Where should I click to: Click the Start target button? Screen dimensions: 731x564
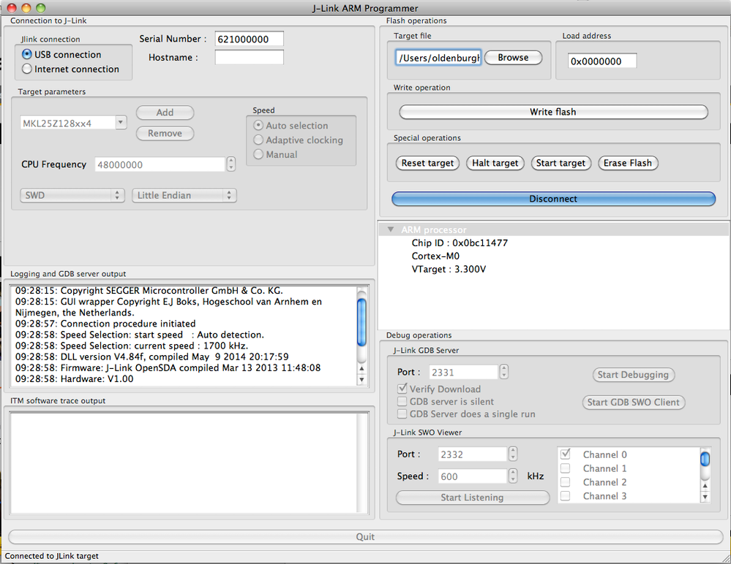561,163
